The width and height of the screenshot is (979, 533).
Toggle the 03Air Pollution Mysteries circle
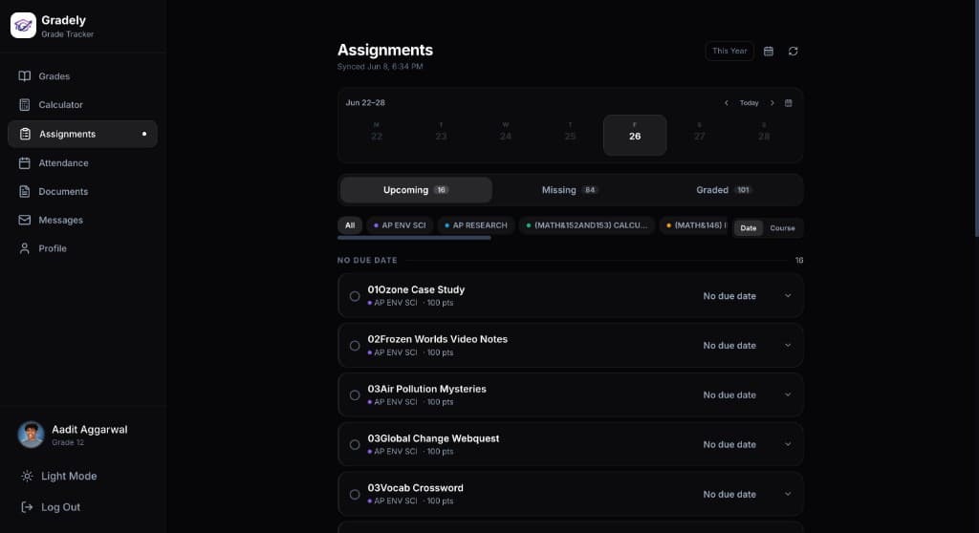click(355, 395)
